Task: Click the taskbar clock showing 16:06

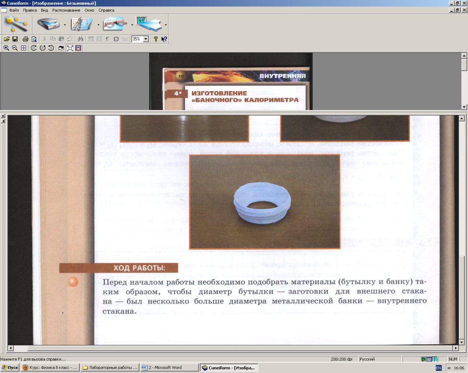Action: click(x=459, y=368)
